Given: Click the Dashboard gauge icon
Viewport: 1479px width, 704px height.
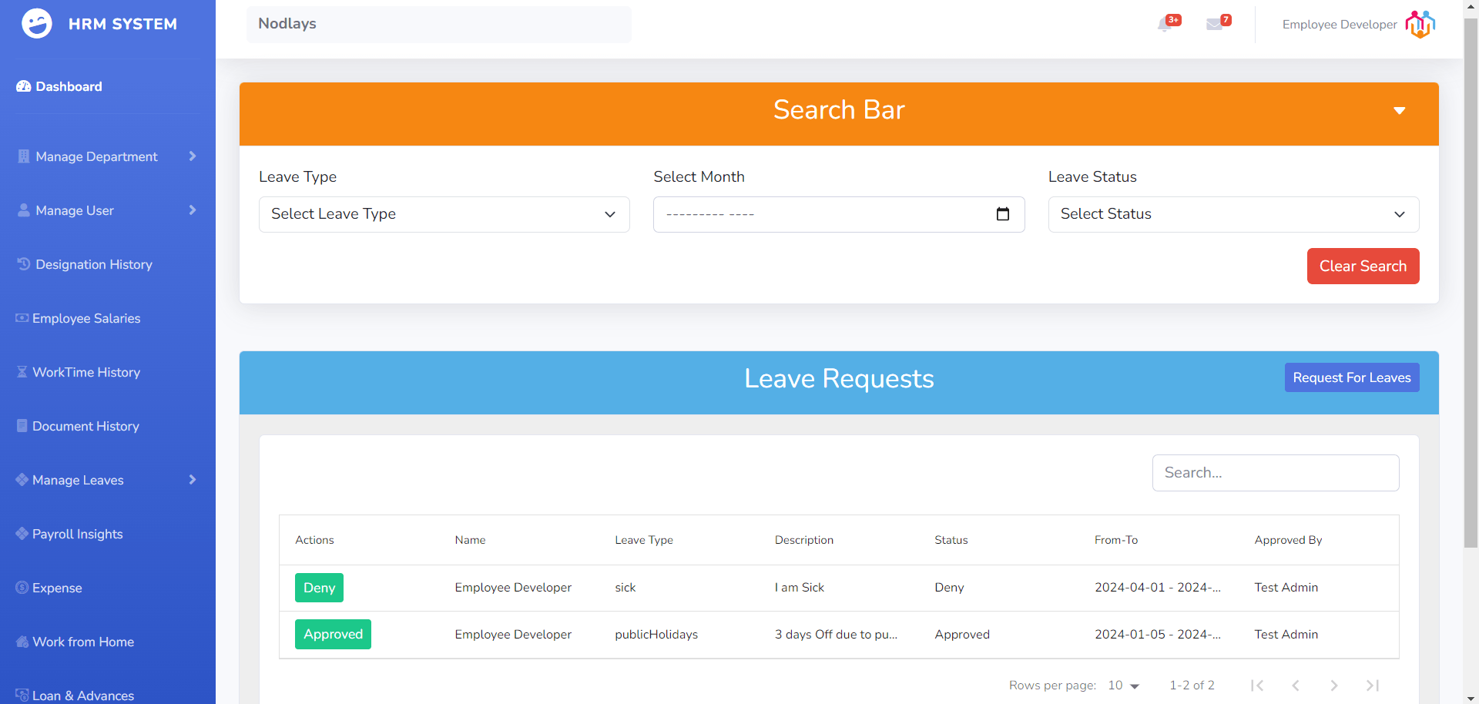Looking at the screenshot, I should point(24,86).
